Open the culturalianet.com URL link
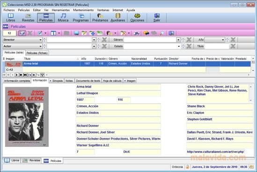 (215, 152)
